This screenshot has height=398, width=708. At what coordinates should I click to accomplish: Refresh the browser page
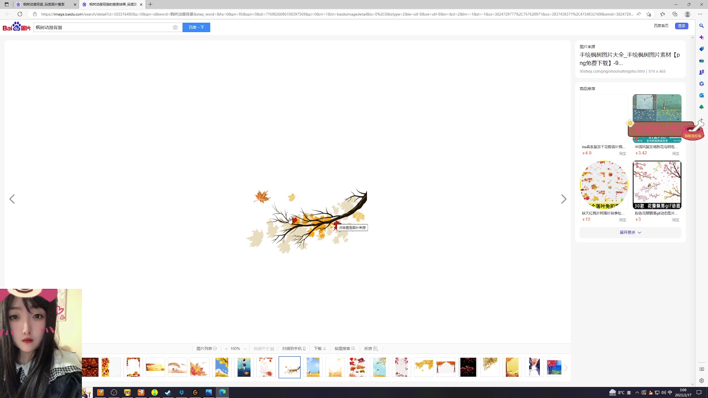pos(20,14)
